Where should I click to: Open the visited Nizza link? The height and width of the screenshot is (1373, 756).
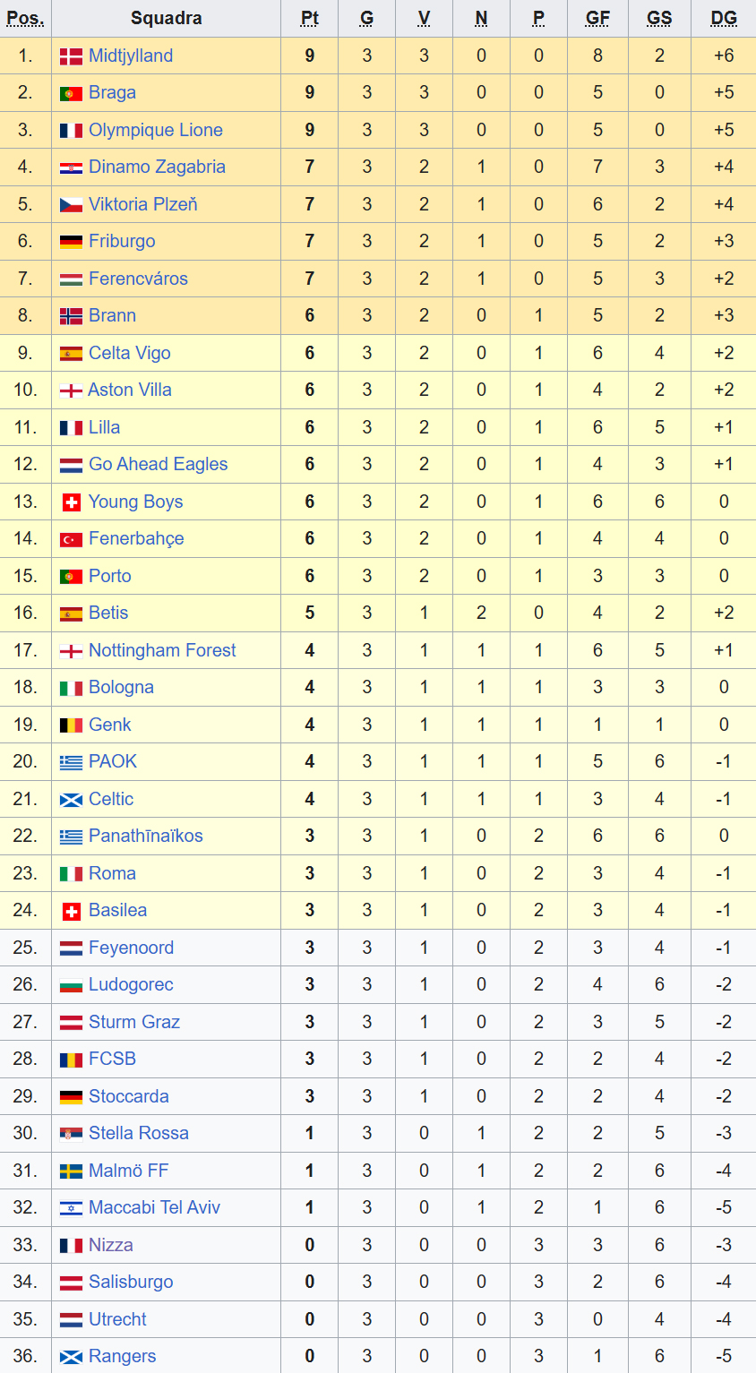click(x=110, y=1245)
